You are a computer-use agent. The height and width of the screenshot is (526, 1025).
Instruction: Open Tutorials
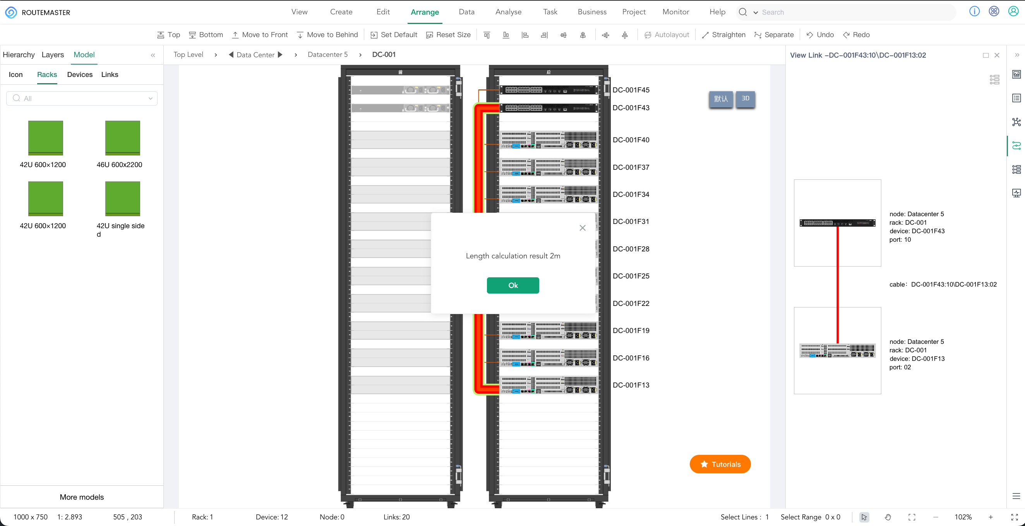[720, 464]
